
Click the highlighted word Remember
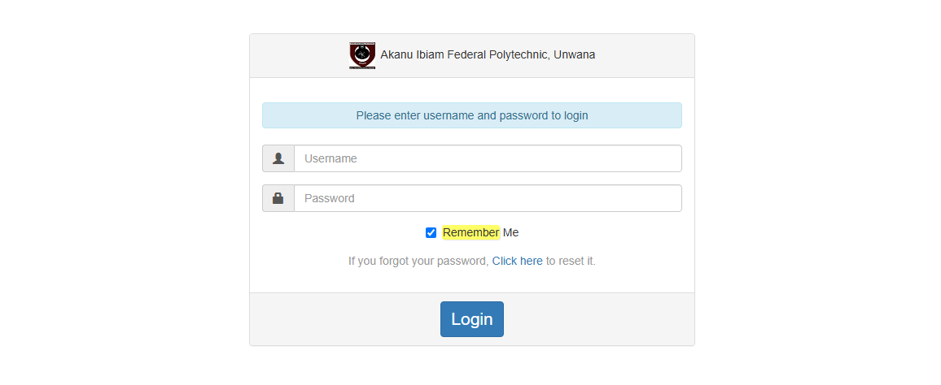471,232
